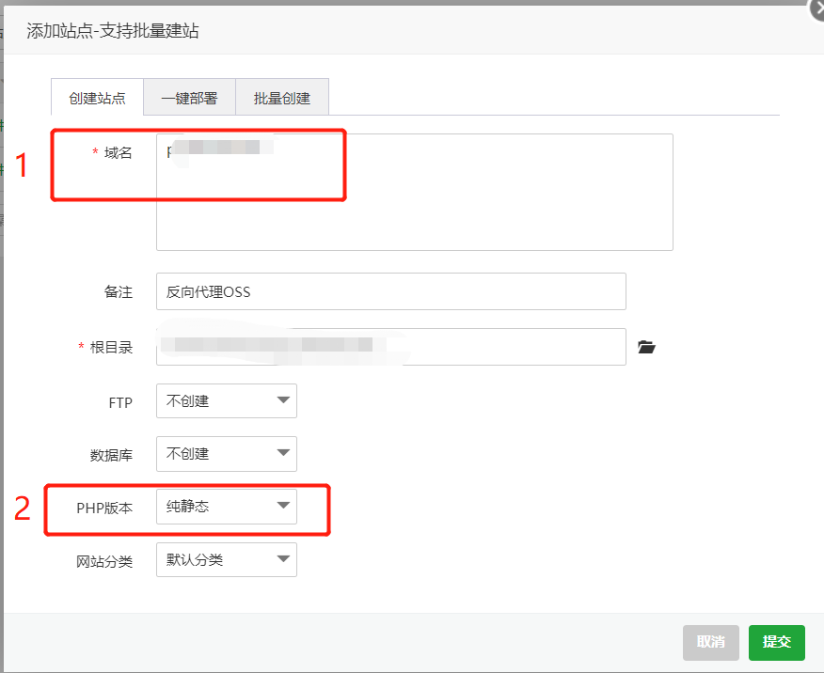824x673 pixels.
Task: Click the 数据库 field label
Action: pos(111,455)
